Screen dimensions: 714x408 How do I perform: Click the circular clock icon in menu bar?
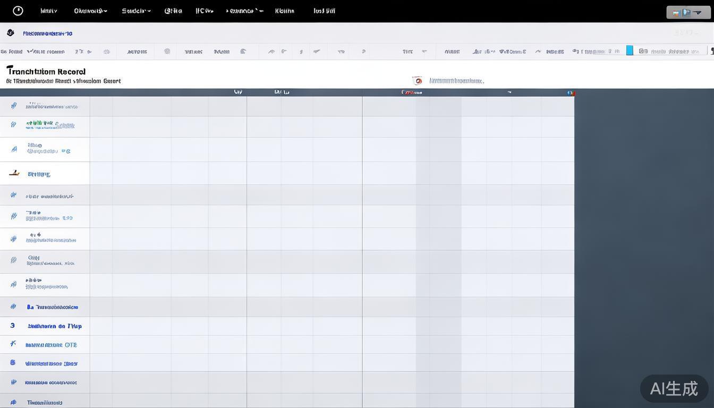[x=18, y=11]
